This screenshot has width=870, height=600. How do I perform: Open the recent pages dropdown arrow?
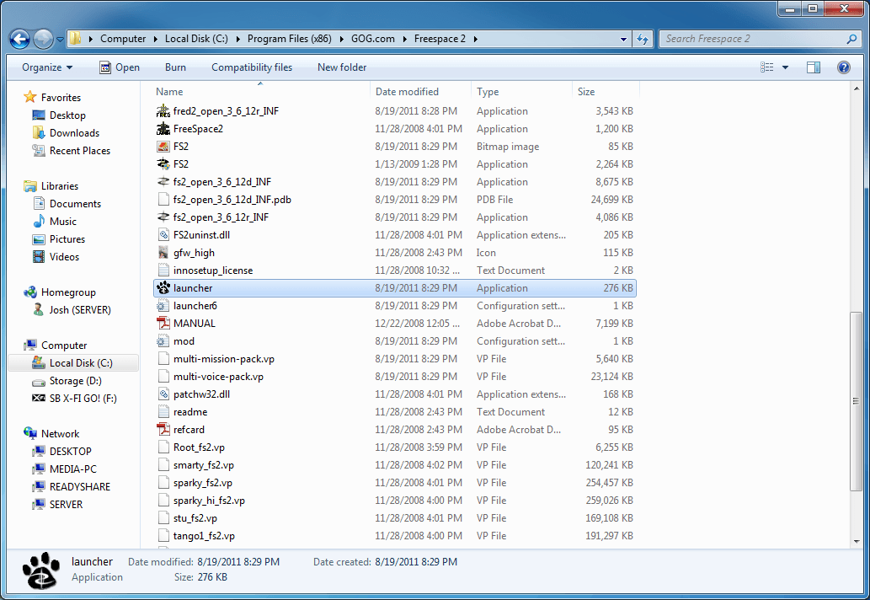[60, 40]
